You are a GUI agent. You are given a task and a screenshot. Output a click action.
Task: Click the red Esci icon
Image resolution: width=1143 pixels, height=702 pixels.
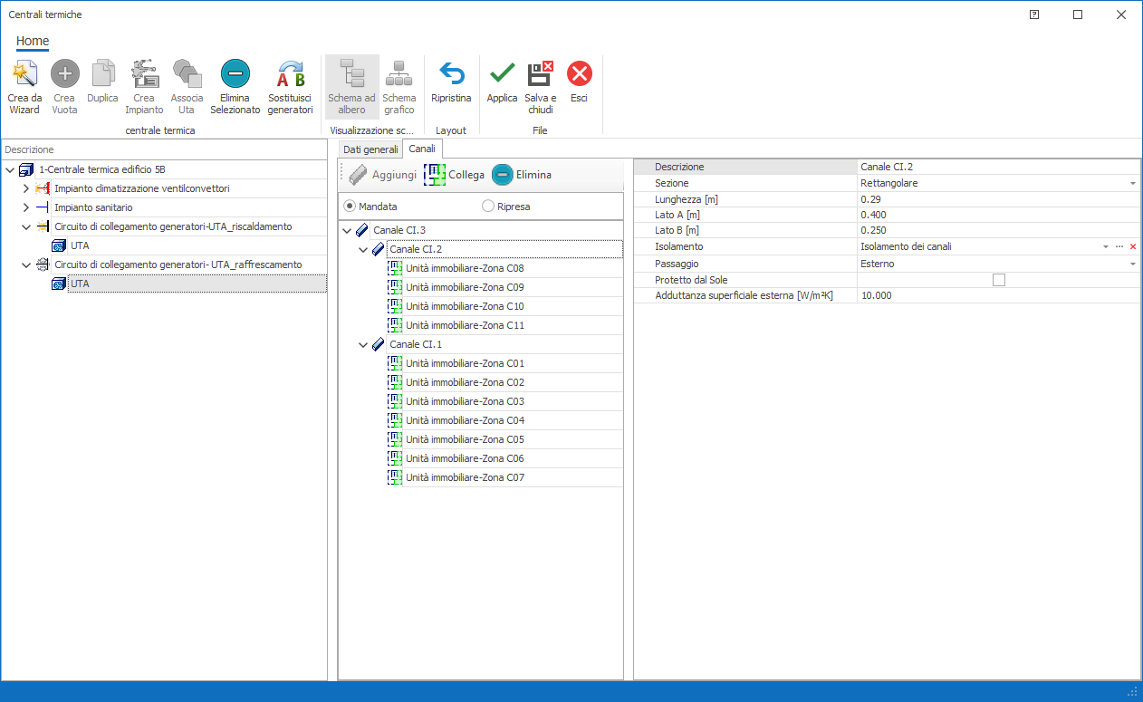click(x=579, y=74)
